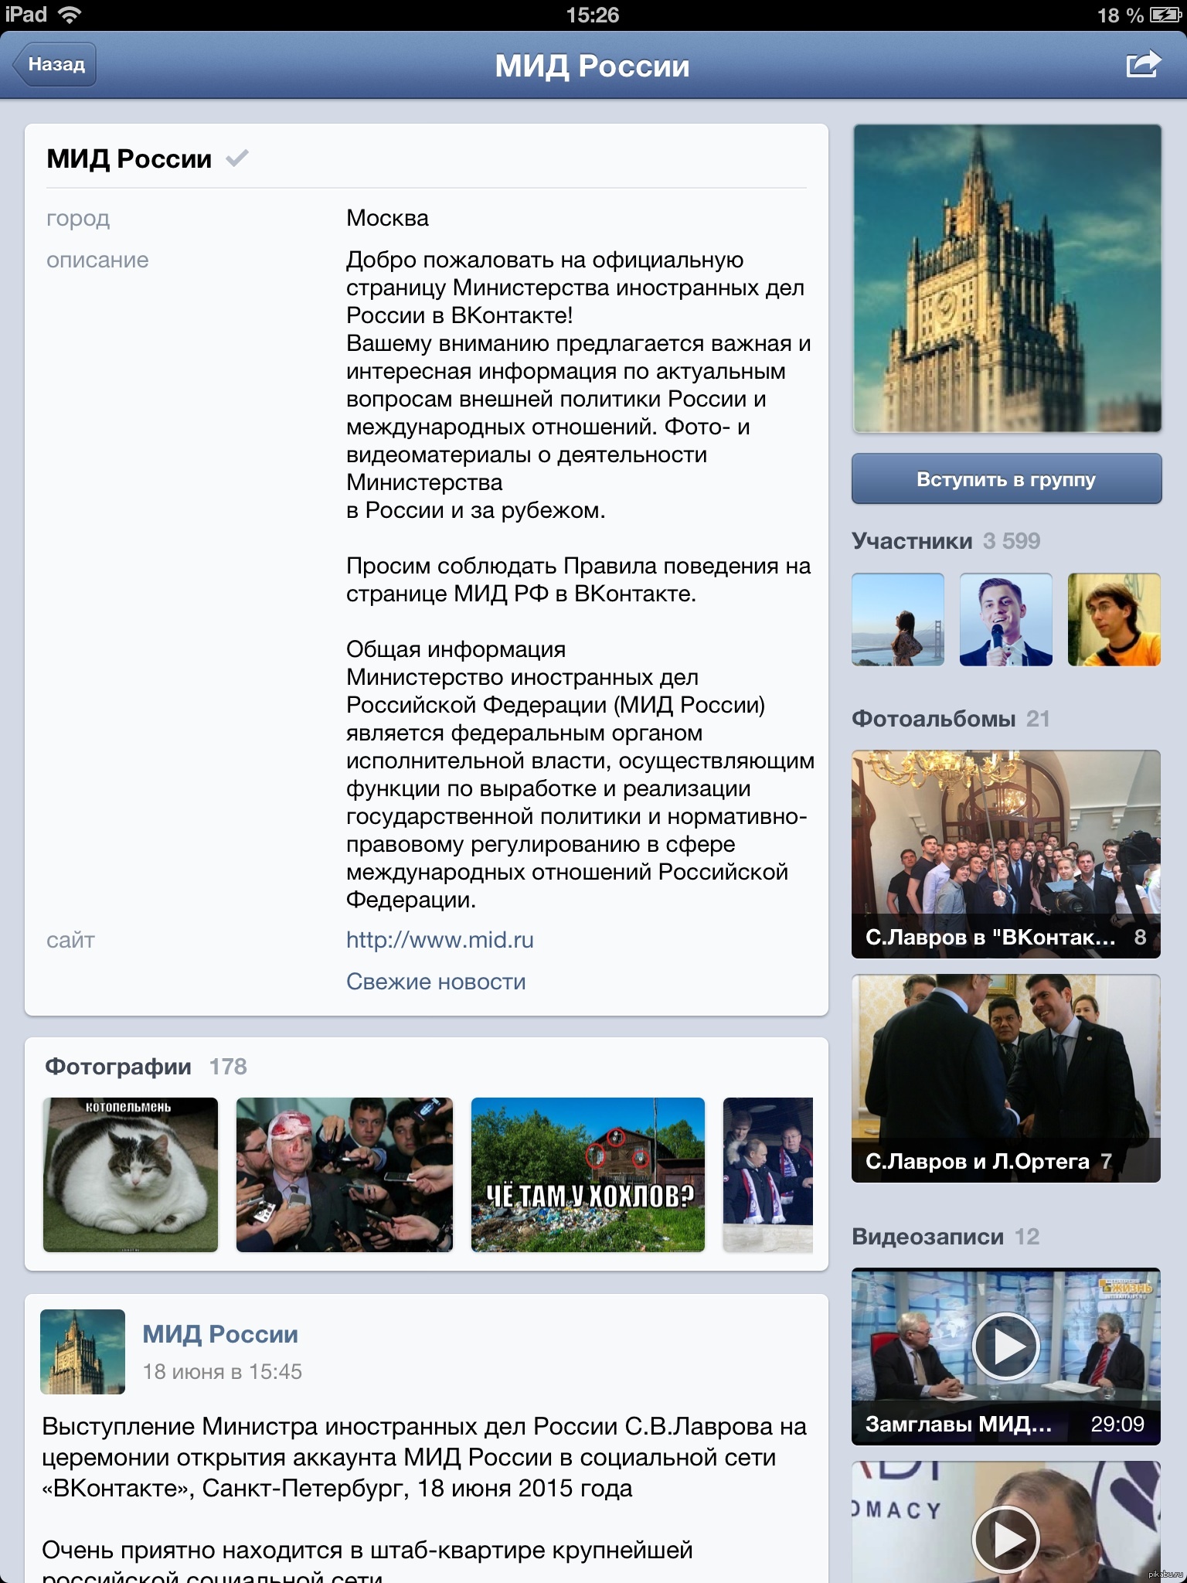Image resolution: width=1187 pixels, height=1583 pixels.
Task: Tap the share icon in header
Action: (1143, 64)
